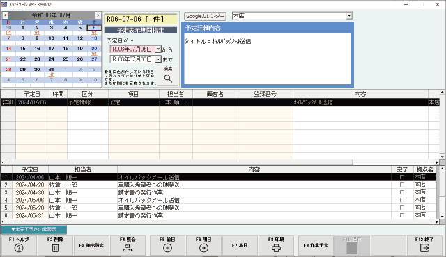Check the complete box for 2024/04/30 row
This screenshot has height=257, width=446.
click(x=402, y=192)
